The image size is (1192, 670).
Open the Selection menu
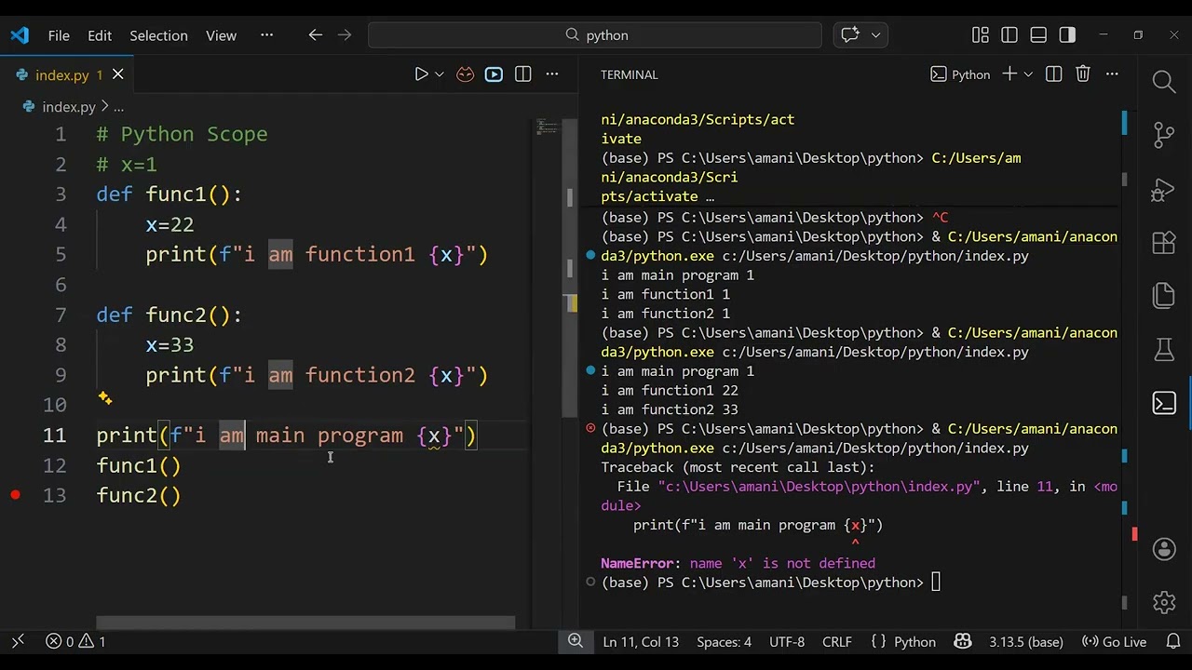pos(158,35)
